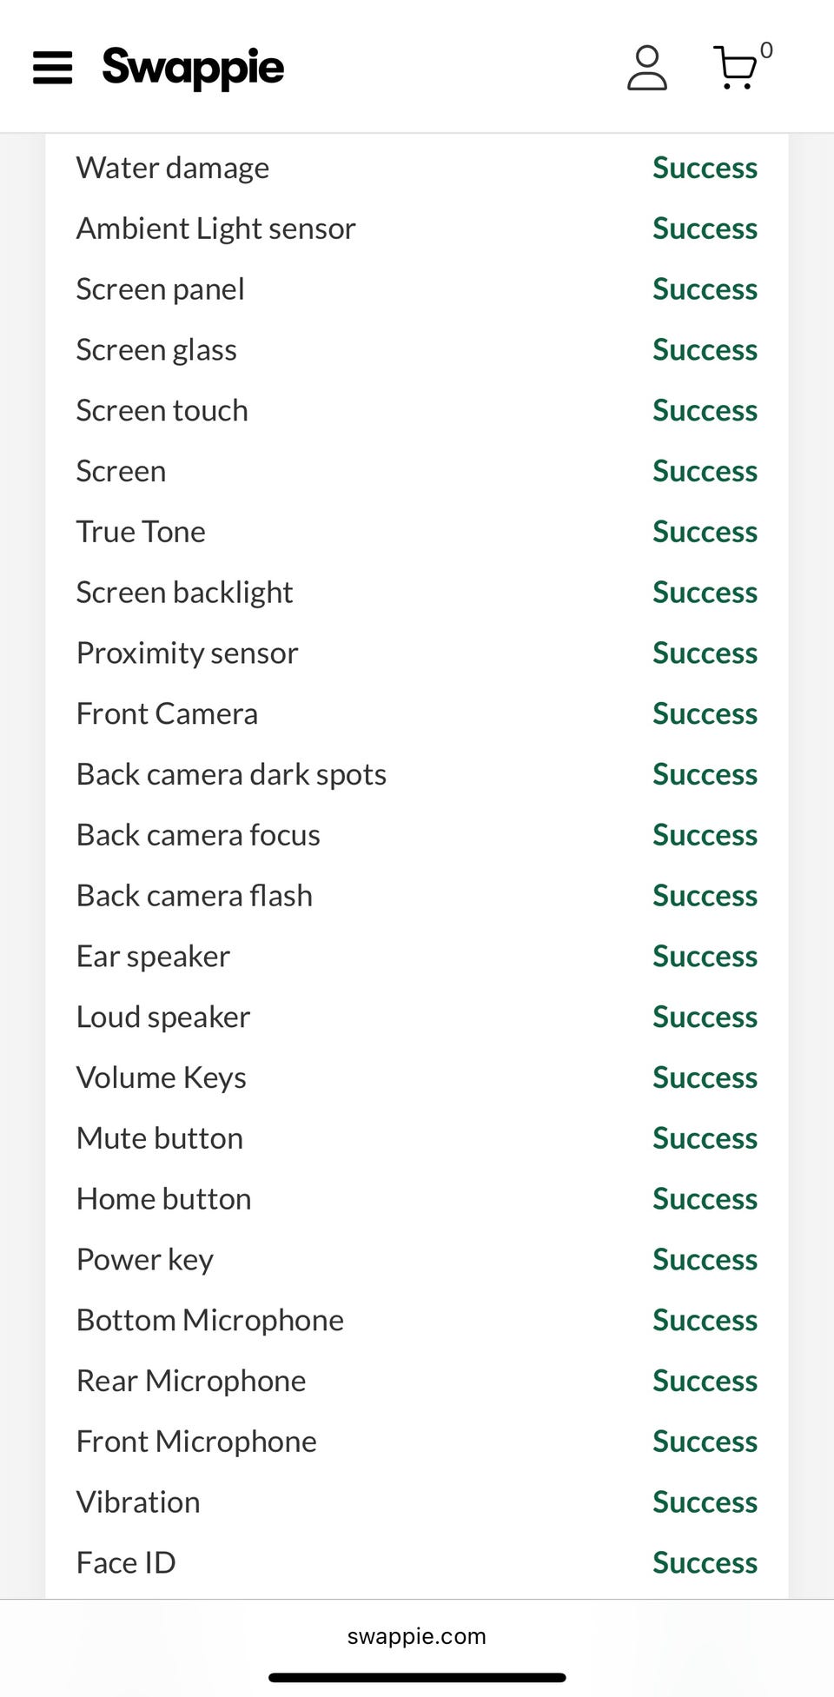Click the Ear speaker test label
The height and width of the screenshot is (1697, 834).
(153, 957)
